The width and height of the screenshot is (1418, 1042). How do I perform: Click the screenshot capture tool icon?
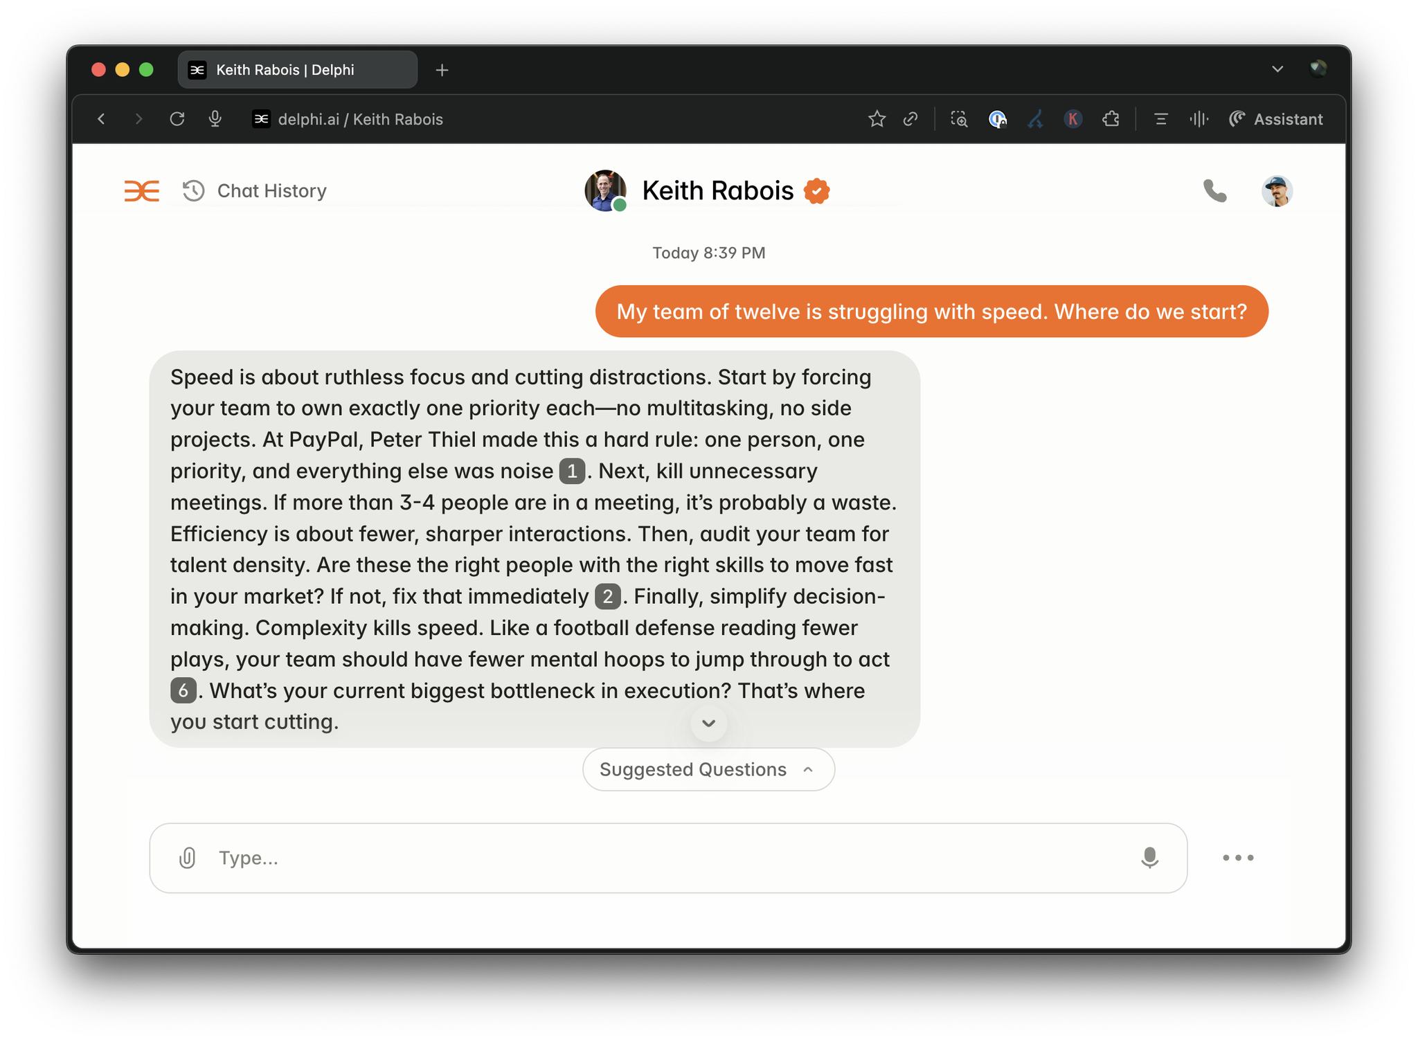point(959,119)
